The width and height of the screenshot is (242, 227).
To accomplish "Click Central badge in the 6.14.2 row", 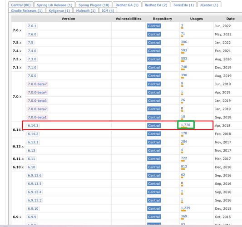I will click(x=154, y=134).
